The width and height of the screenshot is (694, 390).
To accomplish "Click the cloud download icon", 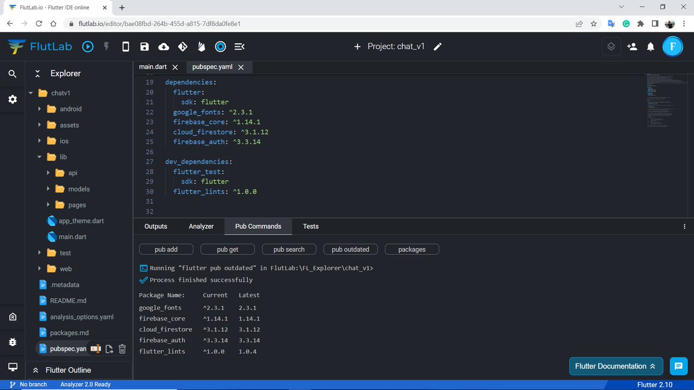I will pyautogui.click(x=164, y=47).
